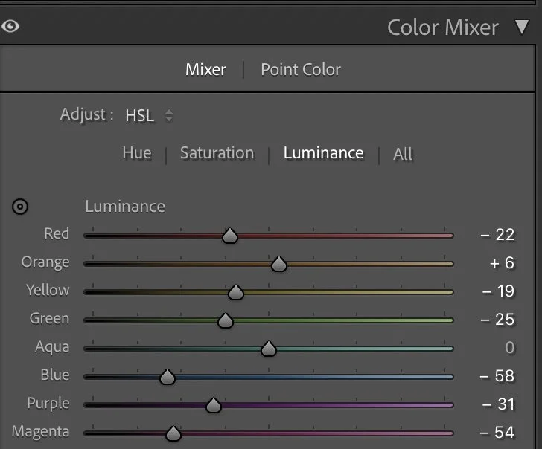Click the Magenta luminance slider handle

[173, 434]
